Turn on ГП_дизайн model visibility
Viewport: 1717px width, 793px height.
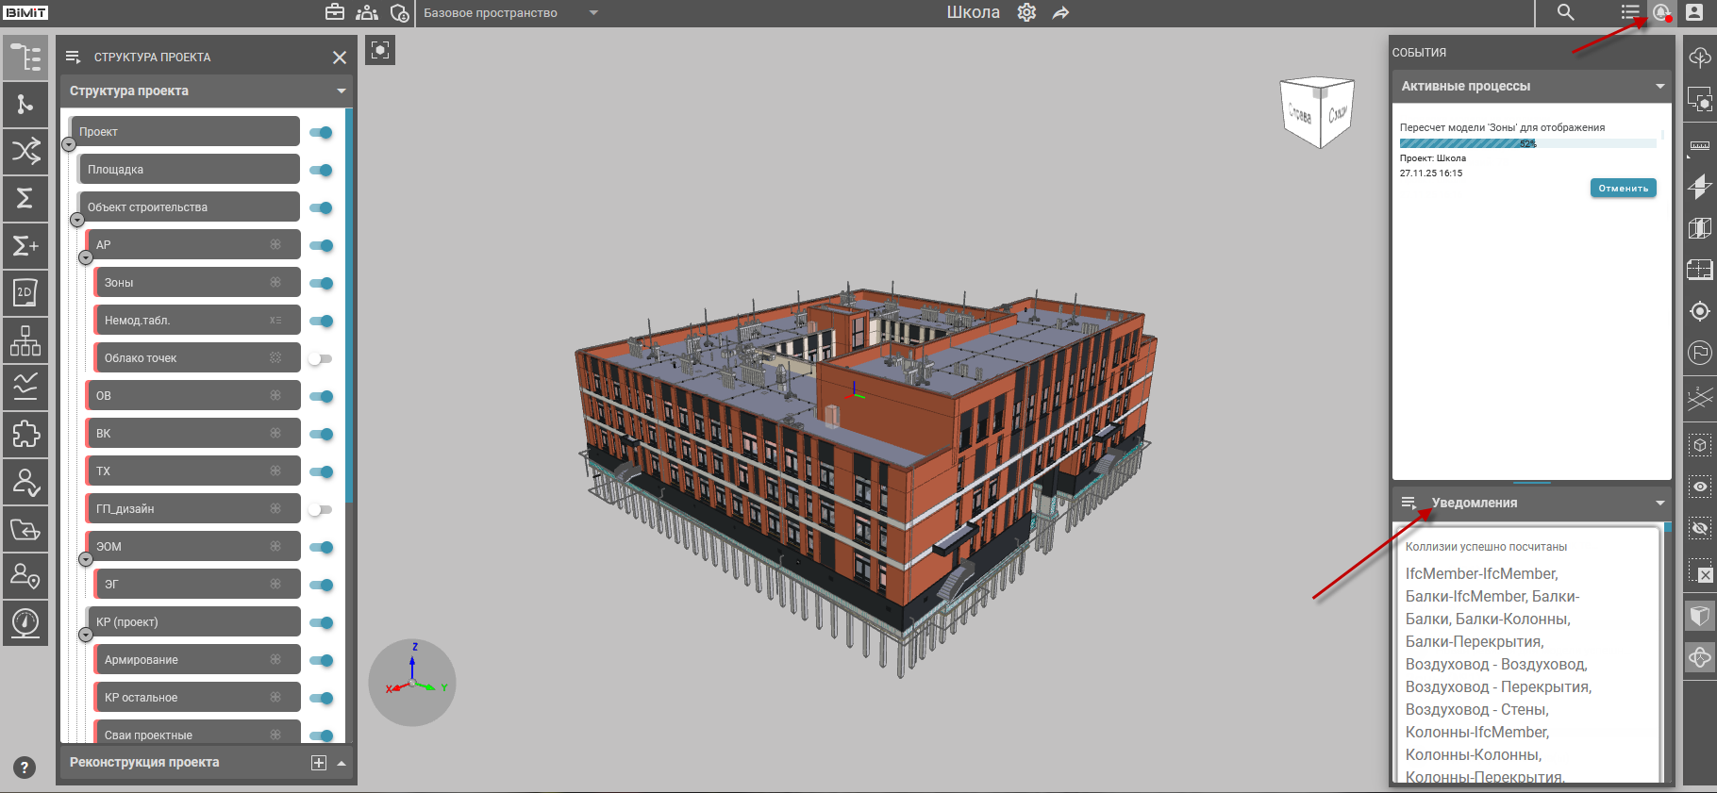321,509
